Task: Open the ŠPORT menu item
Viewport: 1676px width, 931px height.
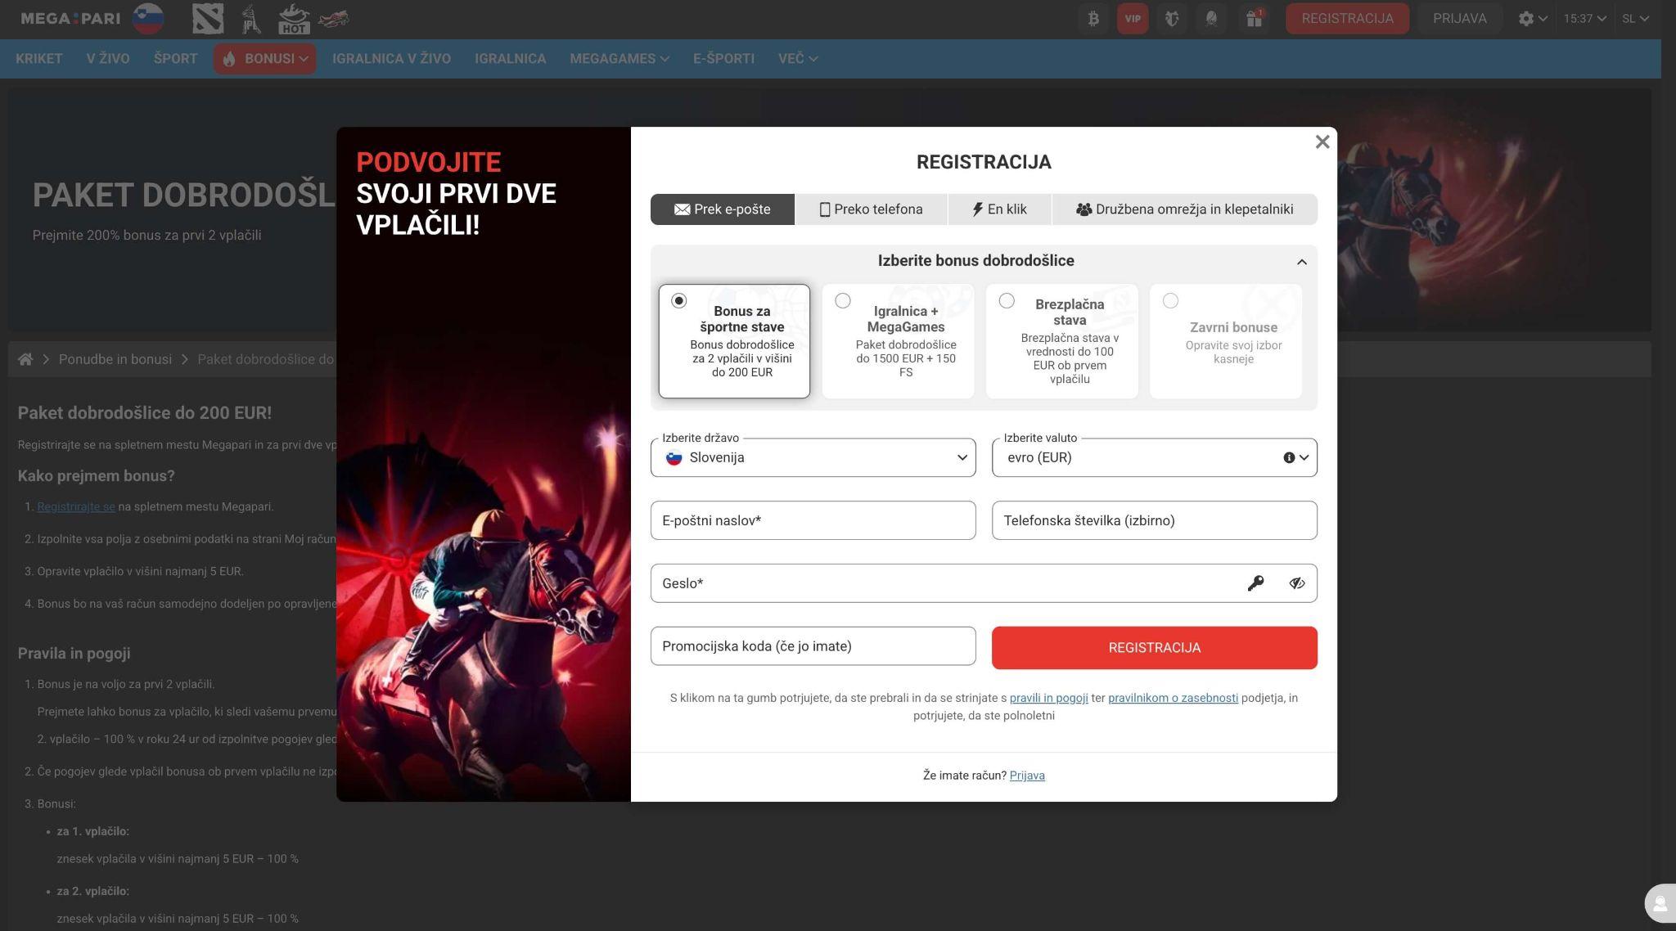Action: click(x=175, y=59)
